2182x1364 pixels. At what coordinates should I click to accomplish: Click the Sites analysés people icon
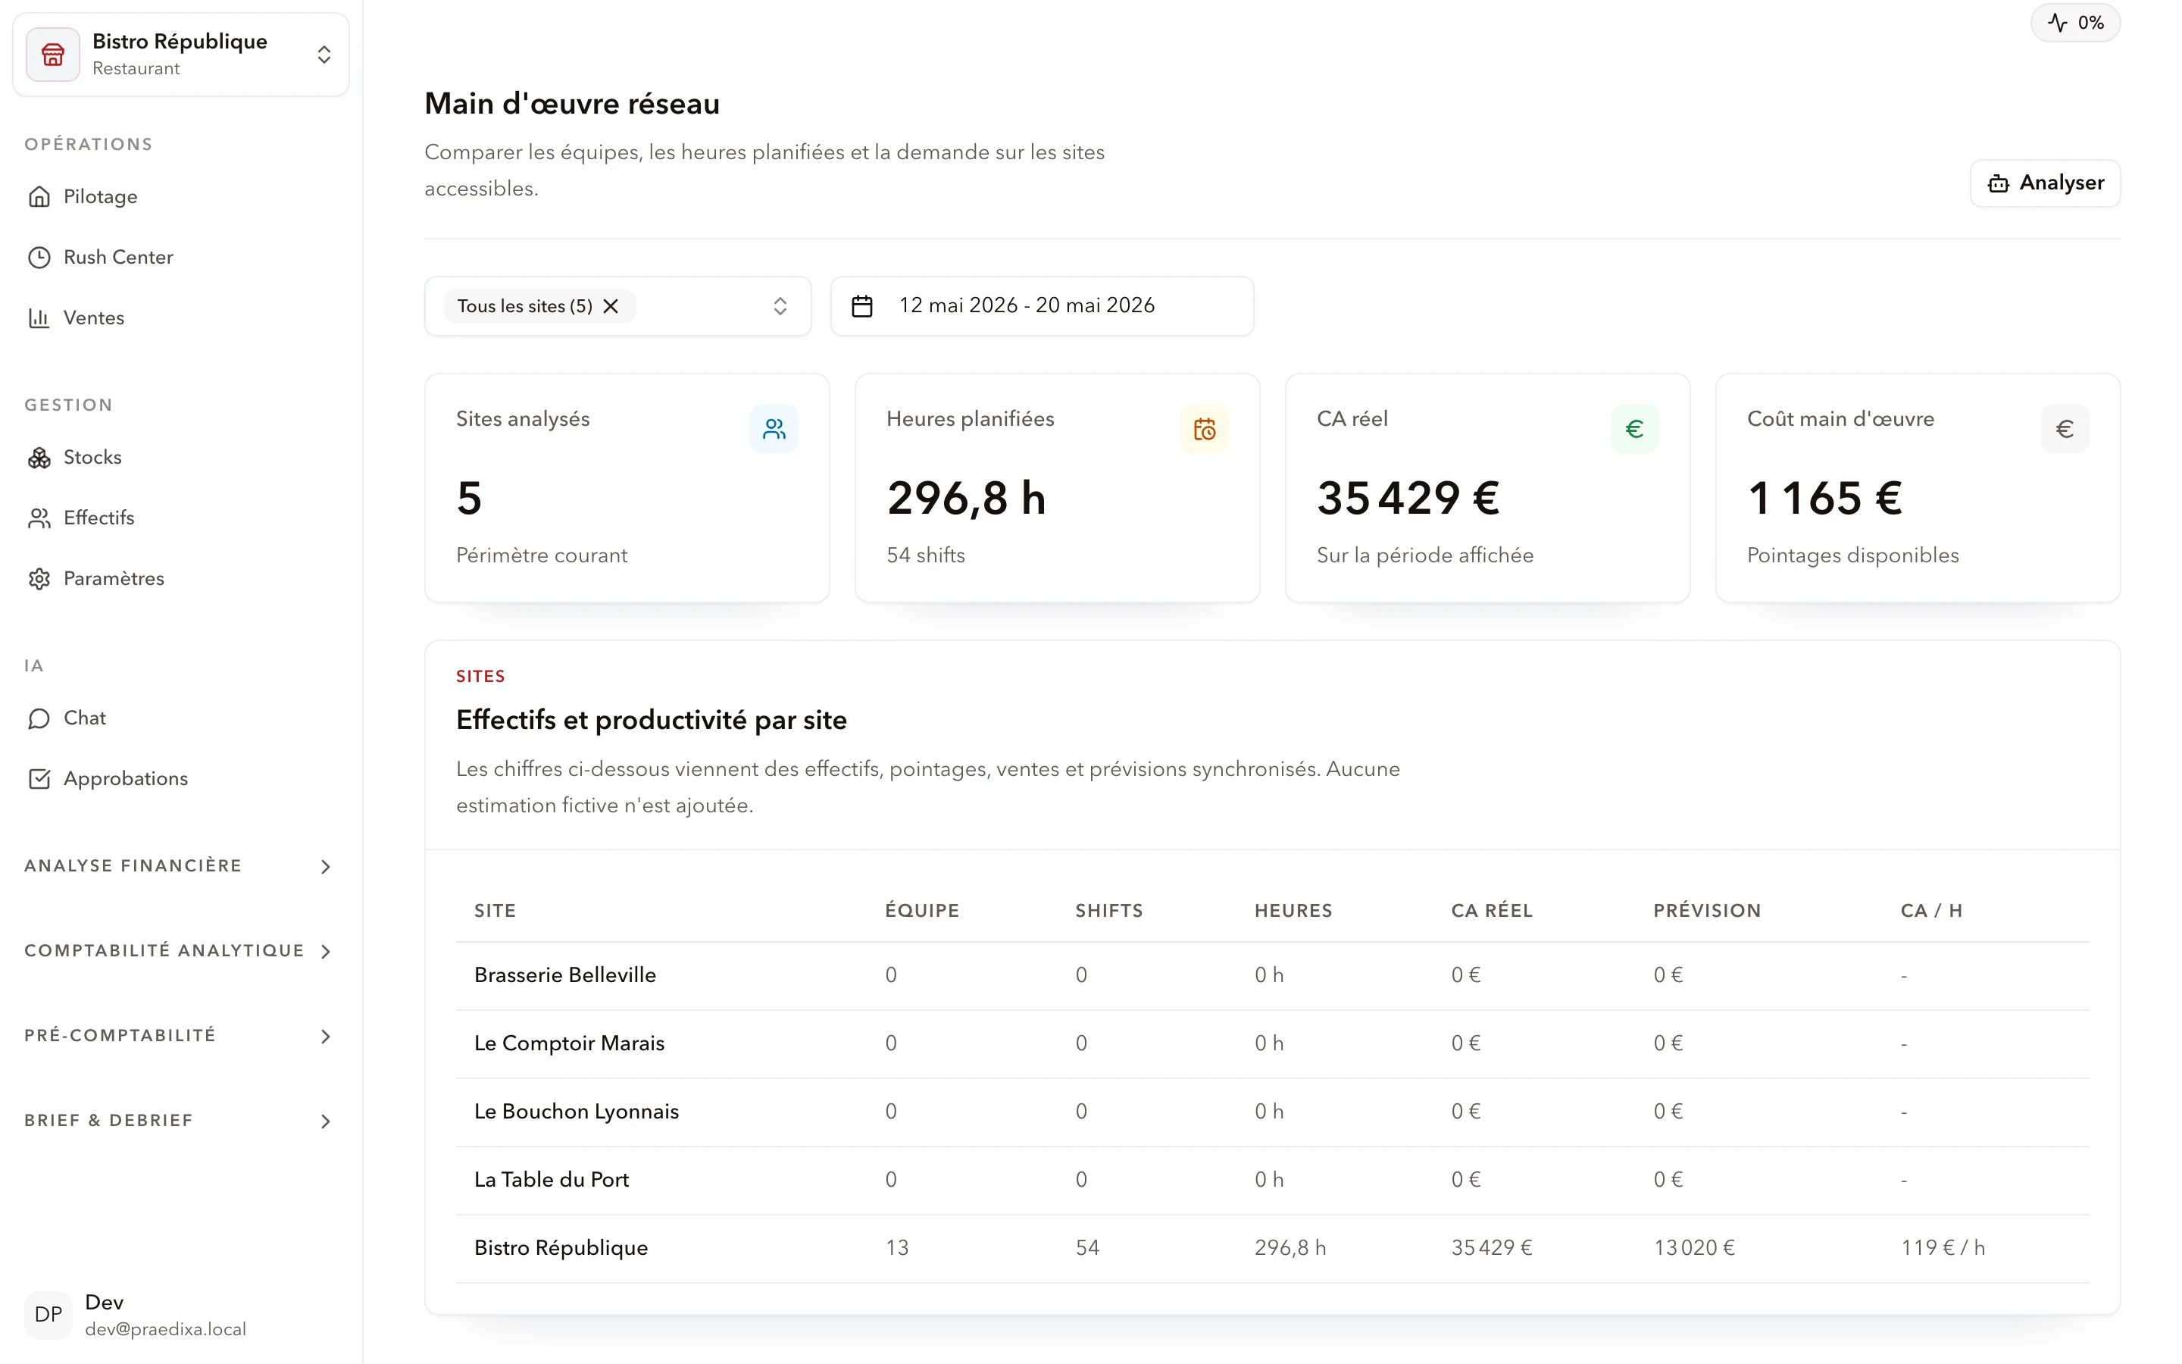coord(774,428)
